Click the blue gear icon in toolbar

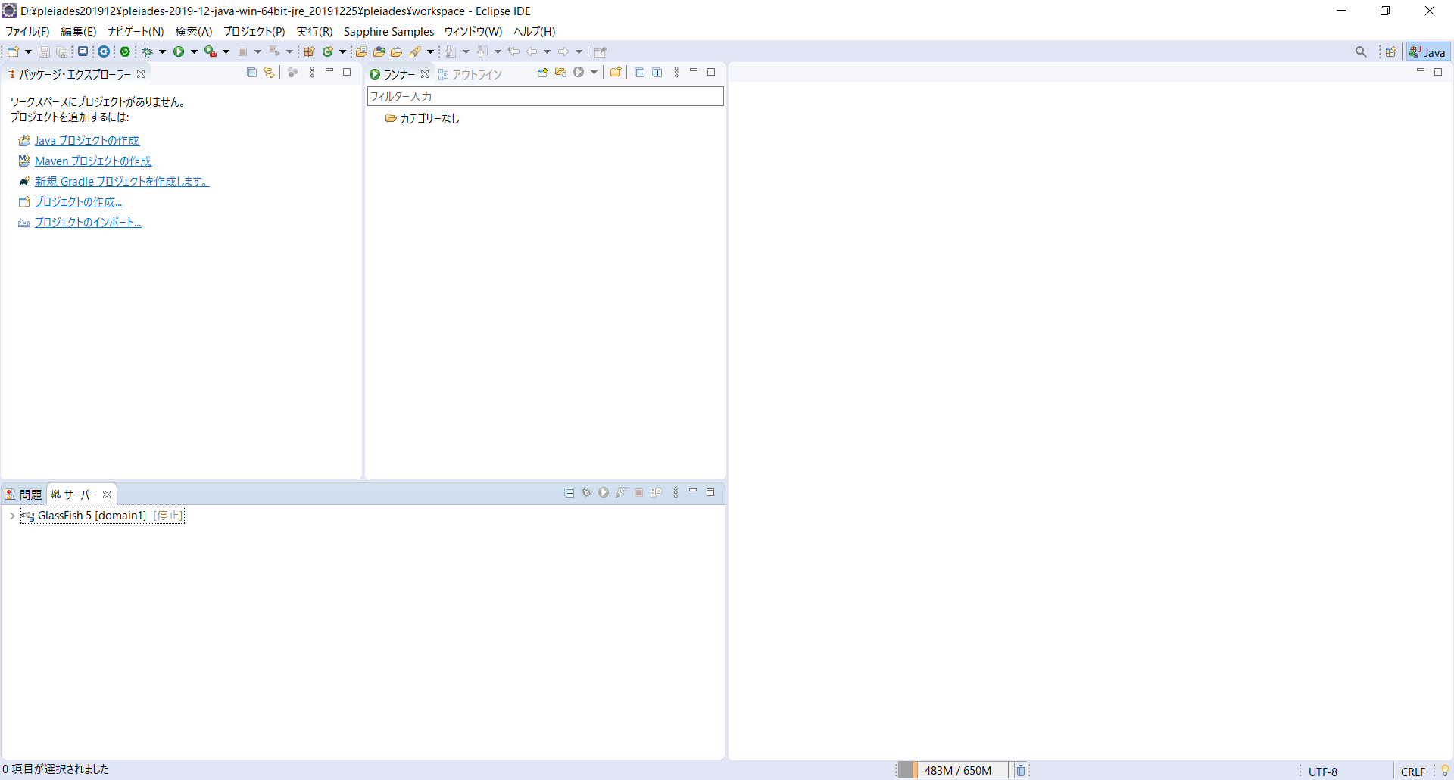click(104, 51)
